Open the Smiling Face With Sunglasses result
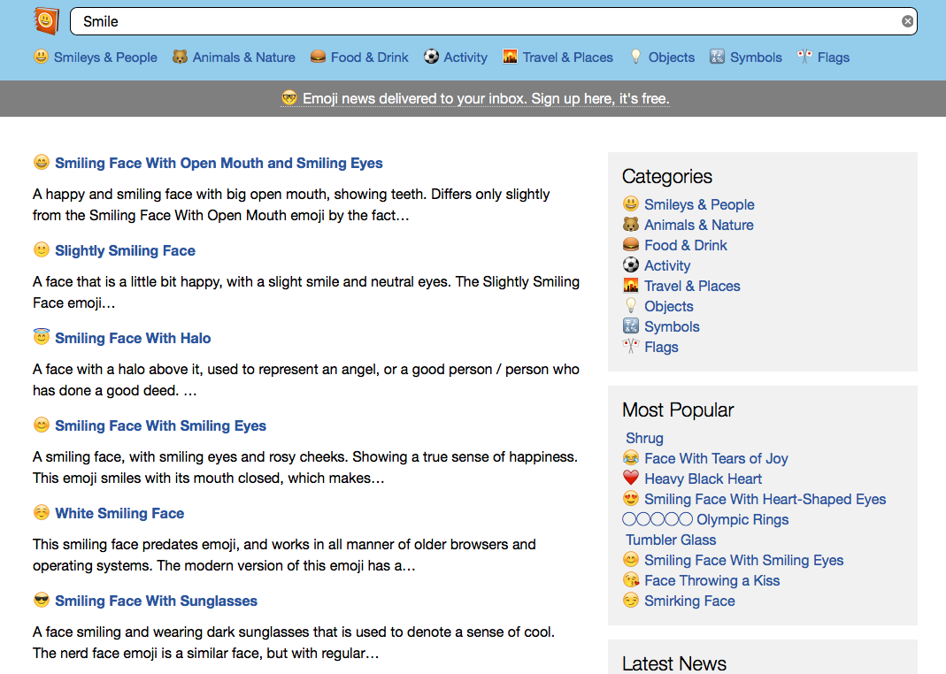This screenshot has width=946, height=674. tap(156, 601)
